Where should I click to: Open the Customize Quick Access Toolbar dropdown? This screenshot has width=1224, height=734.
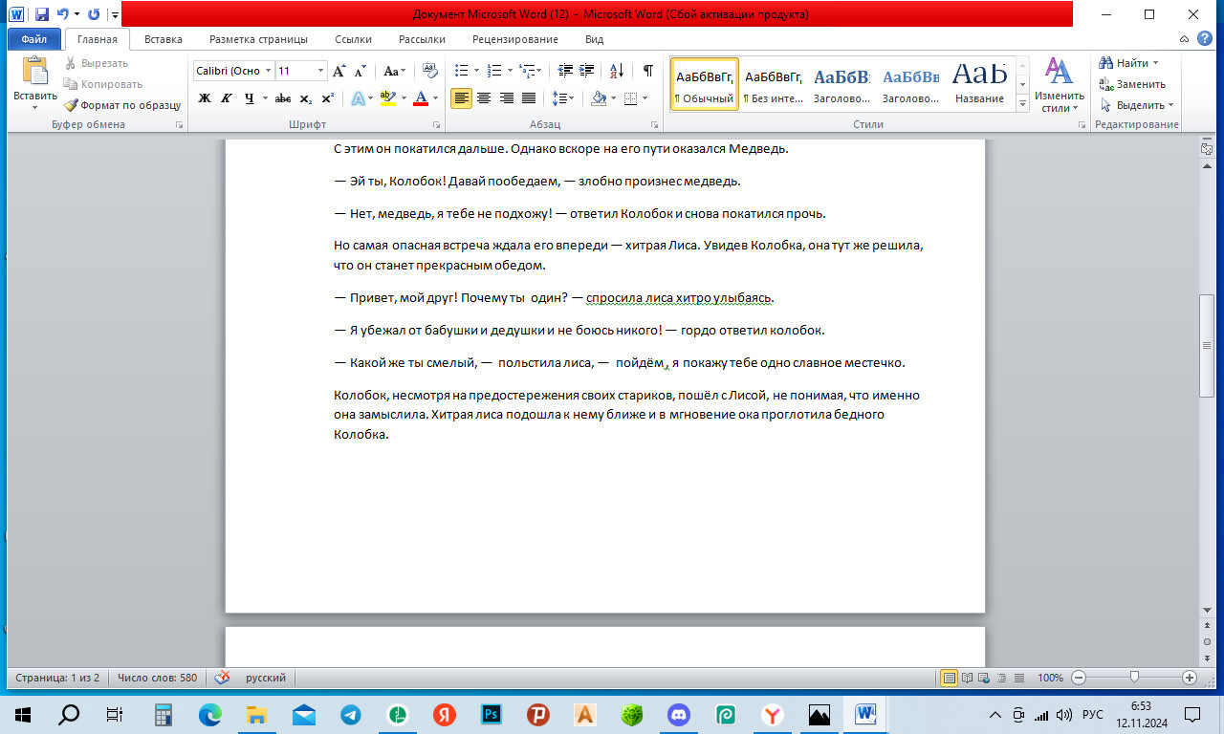point(114,14)
